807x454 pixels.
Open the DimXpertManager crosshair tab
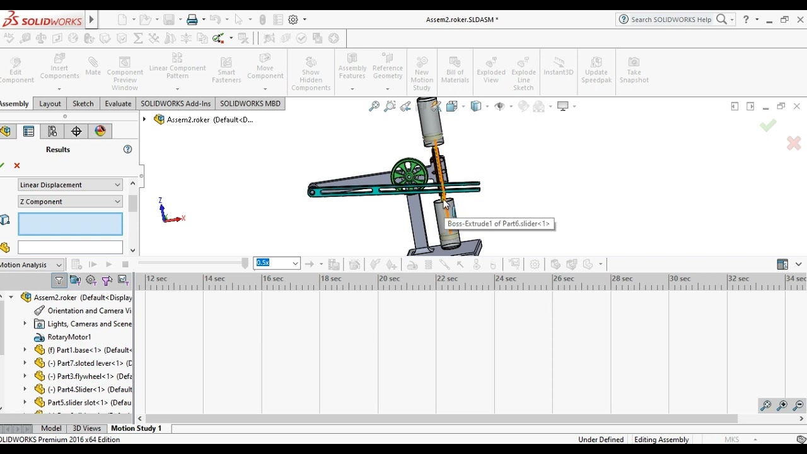point(76,131)
